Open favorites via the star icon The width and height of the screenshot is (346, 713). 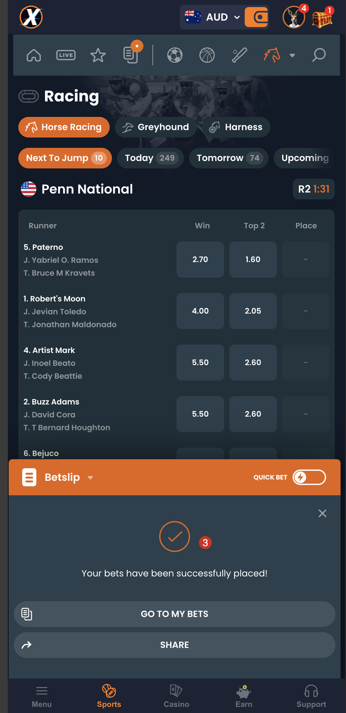click(98, 55)
